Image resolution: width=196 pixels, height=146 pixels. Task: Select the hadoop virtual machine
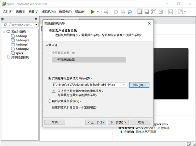pyautogui.click(x=21, y=36)
